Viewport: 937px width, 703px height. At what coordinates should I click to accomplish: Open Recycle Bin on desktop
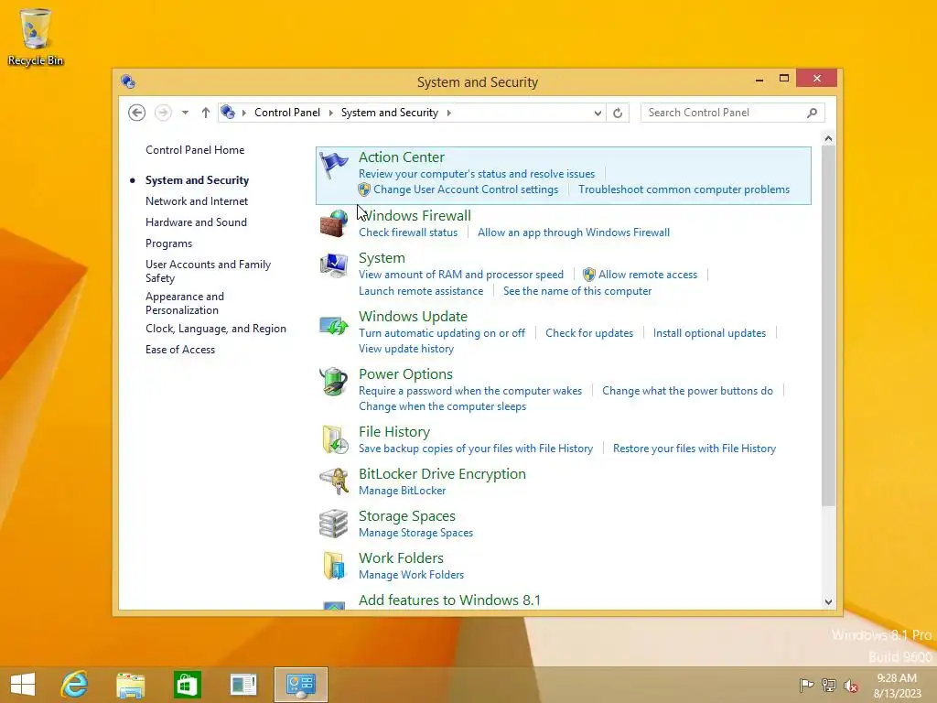click(36, 37)
